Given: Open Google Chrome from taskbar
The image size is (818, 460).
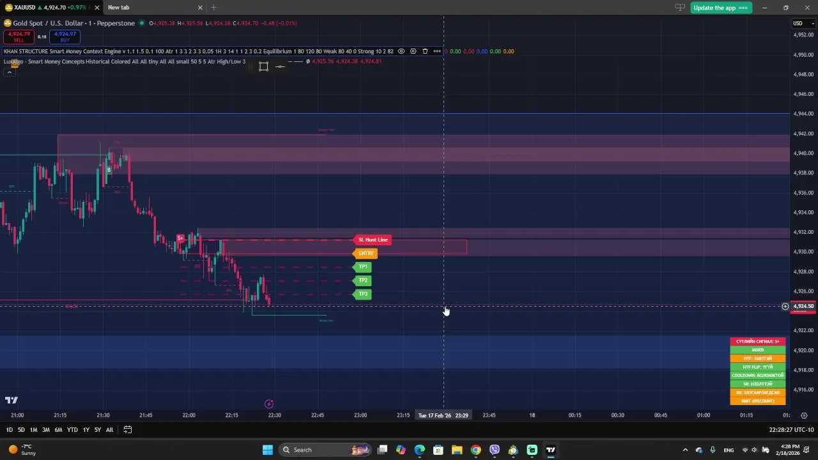Looking at the screenshot, I should point(475,450).
